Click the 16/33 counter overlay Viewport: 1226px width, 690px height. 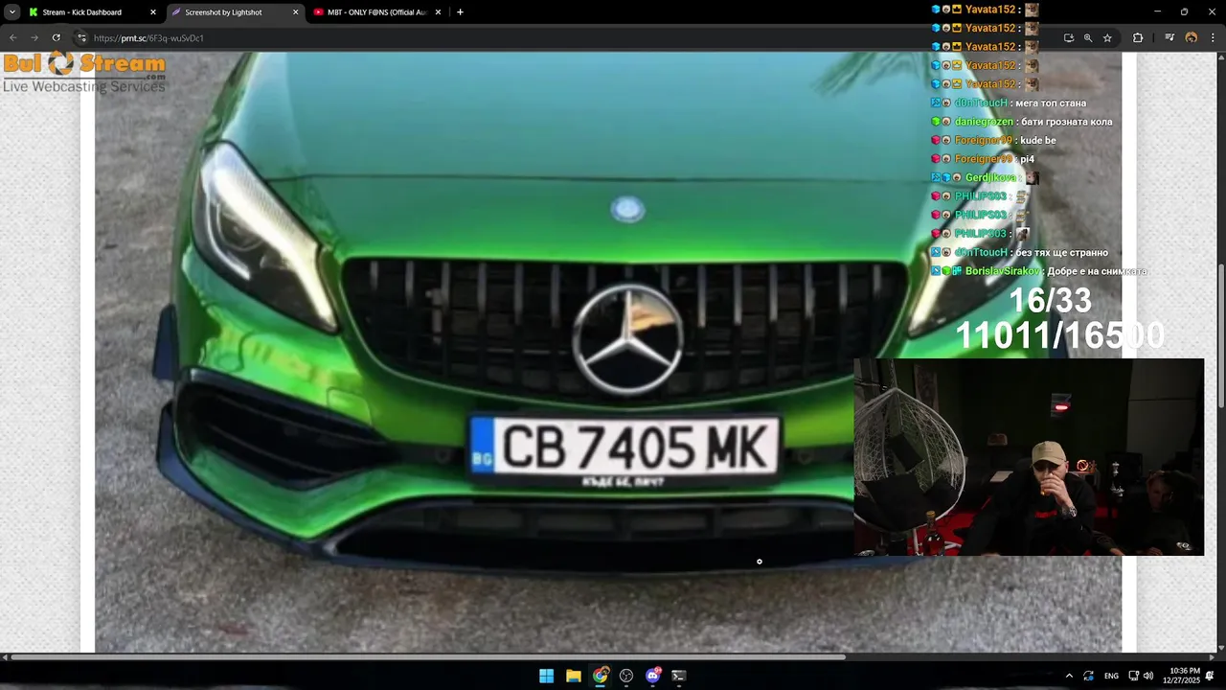click(x=1050, y=301)
